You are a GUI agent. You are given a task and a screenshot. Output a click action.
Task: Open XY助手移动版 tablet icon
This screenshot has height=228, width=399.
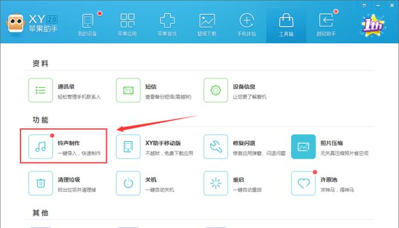click(128, 146)
